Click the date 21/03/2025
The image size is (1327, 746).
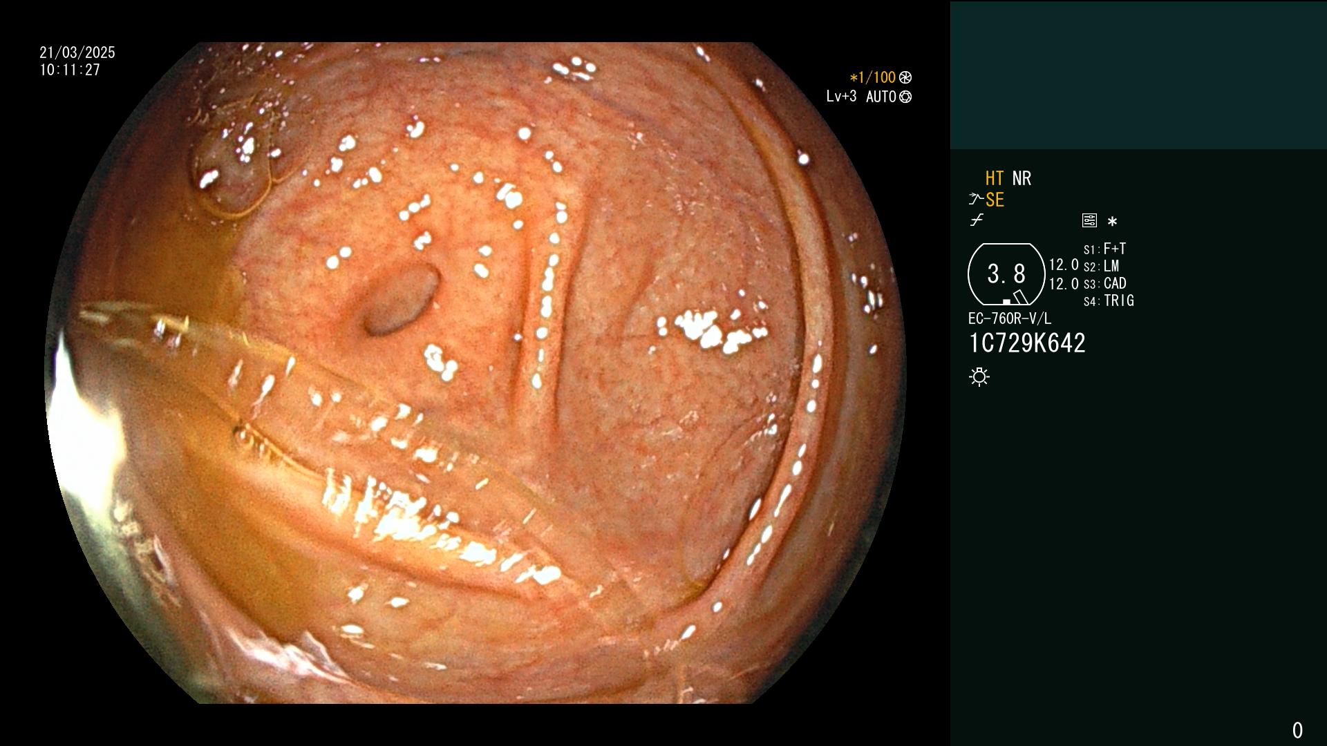(77, 52)
